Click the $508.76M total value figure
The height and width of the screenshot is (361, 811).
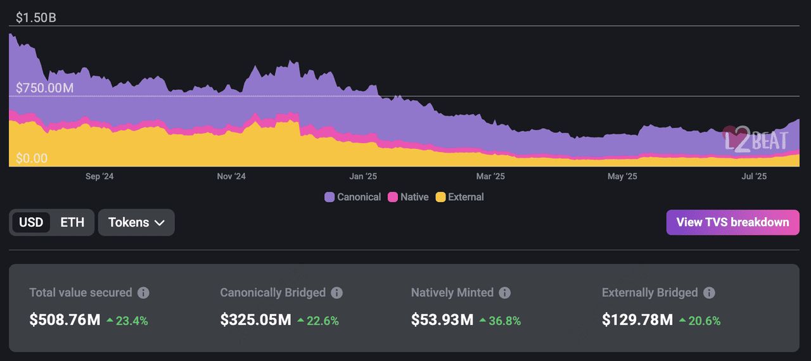[x=65, y=320]
